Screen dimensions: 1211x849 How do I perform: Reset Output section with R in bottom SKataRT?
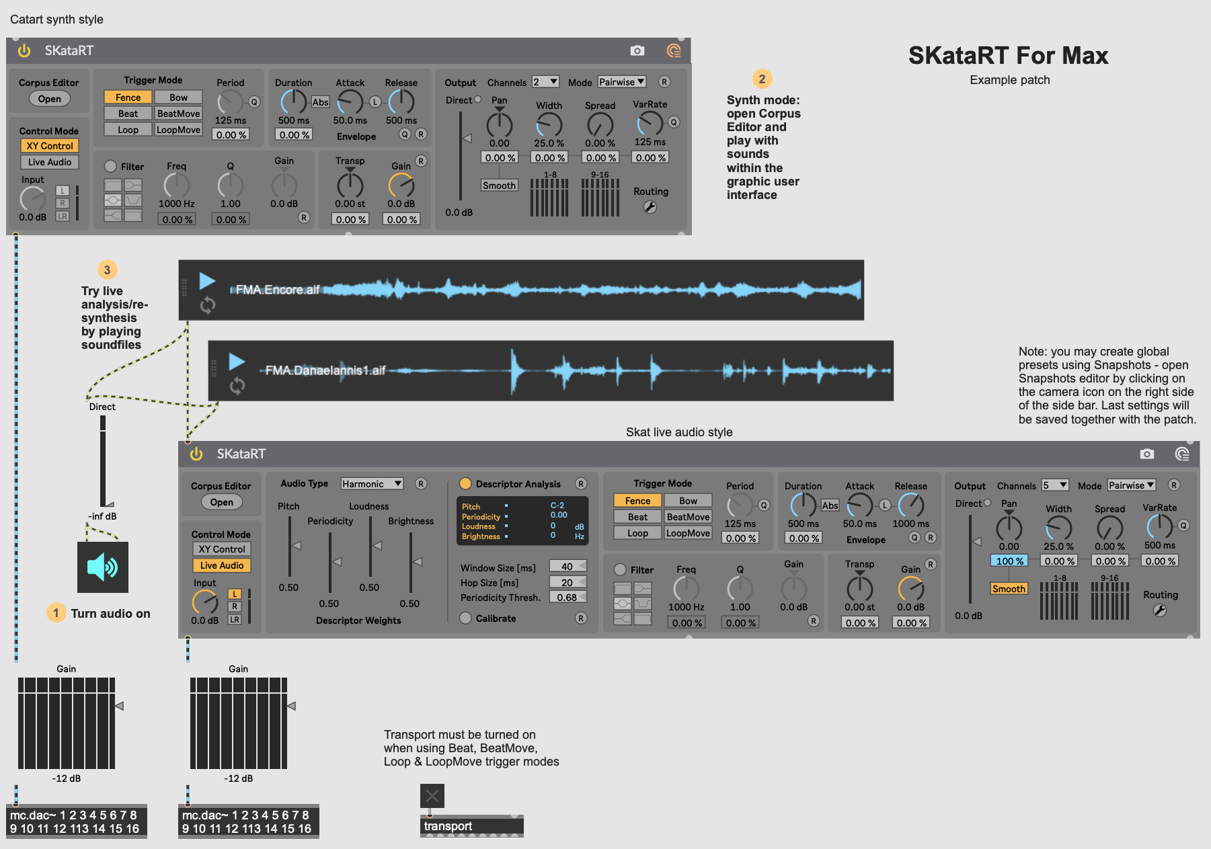1174,485
